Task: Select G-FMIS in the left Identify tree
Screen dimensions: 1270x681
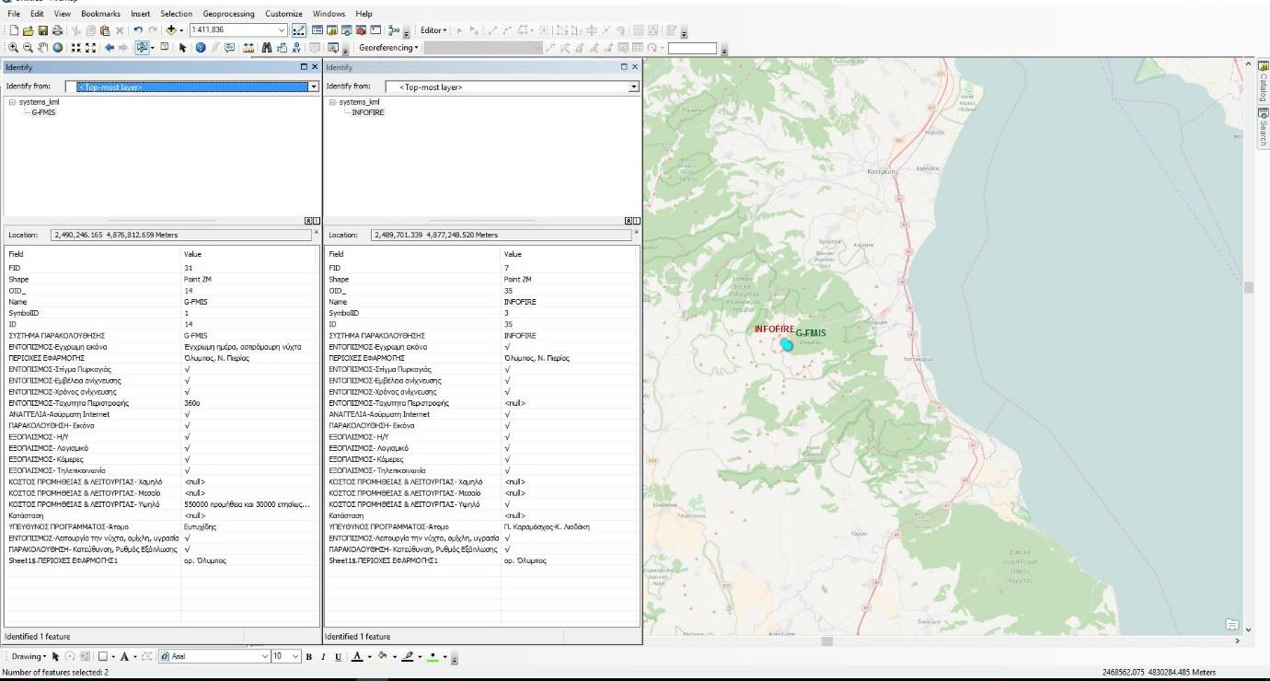Action: 43,112
